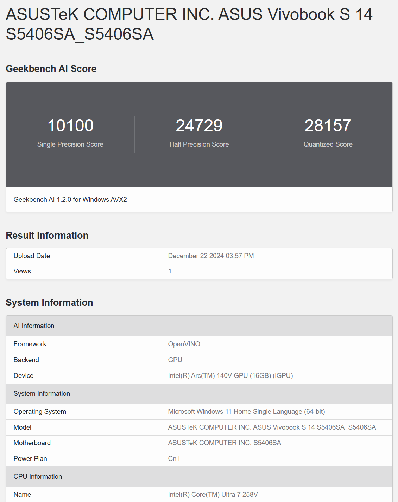The image size is (398, 502).
Task: Click the Upload Date row label
Action: click(32, 256)
